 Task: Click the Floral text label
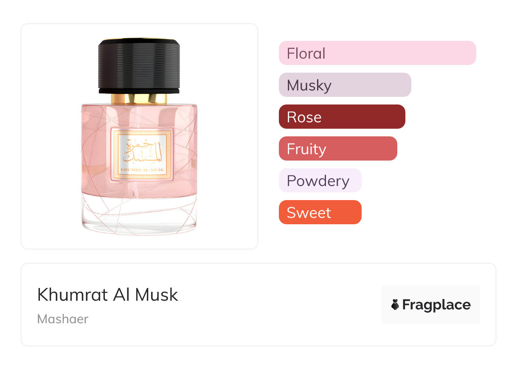(x=306, y=54)
